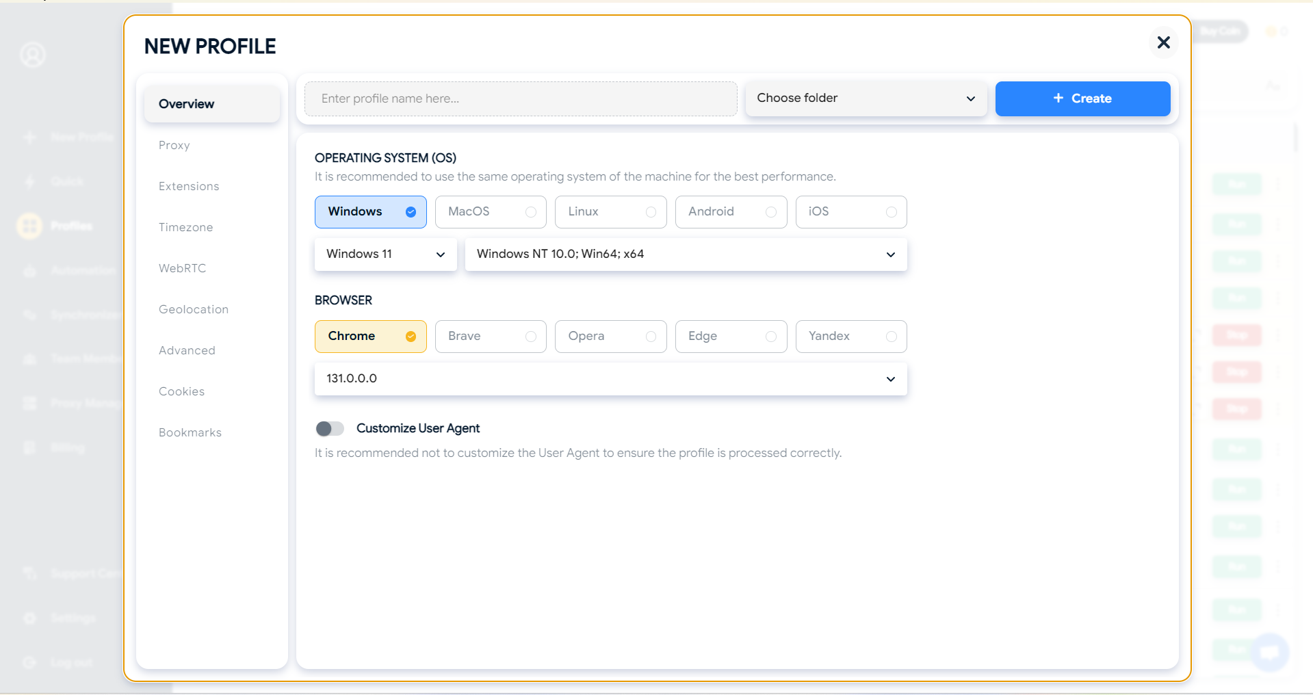This screenshot has height=695, width=1313.
Task: Click the blue Create button
Action: pyautogui.click(x=1082, y=99)
